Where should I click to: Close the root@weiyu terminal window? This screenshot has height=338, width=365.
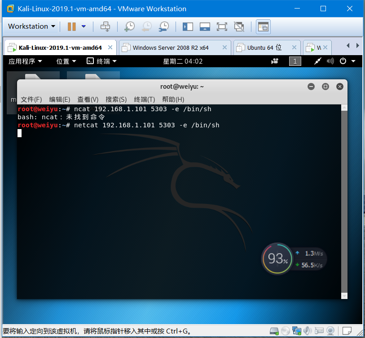(339, 87)
